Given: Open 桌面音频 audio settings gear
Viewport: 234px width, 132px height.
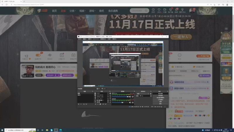Looking at the screenshot, I should (133, 102).
